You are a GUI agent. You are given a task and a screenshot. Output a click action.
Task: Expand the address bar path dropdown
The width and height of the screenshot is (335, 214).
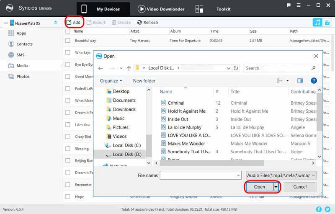(228, 68)
